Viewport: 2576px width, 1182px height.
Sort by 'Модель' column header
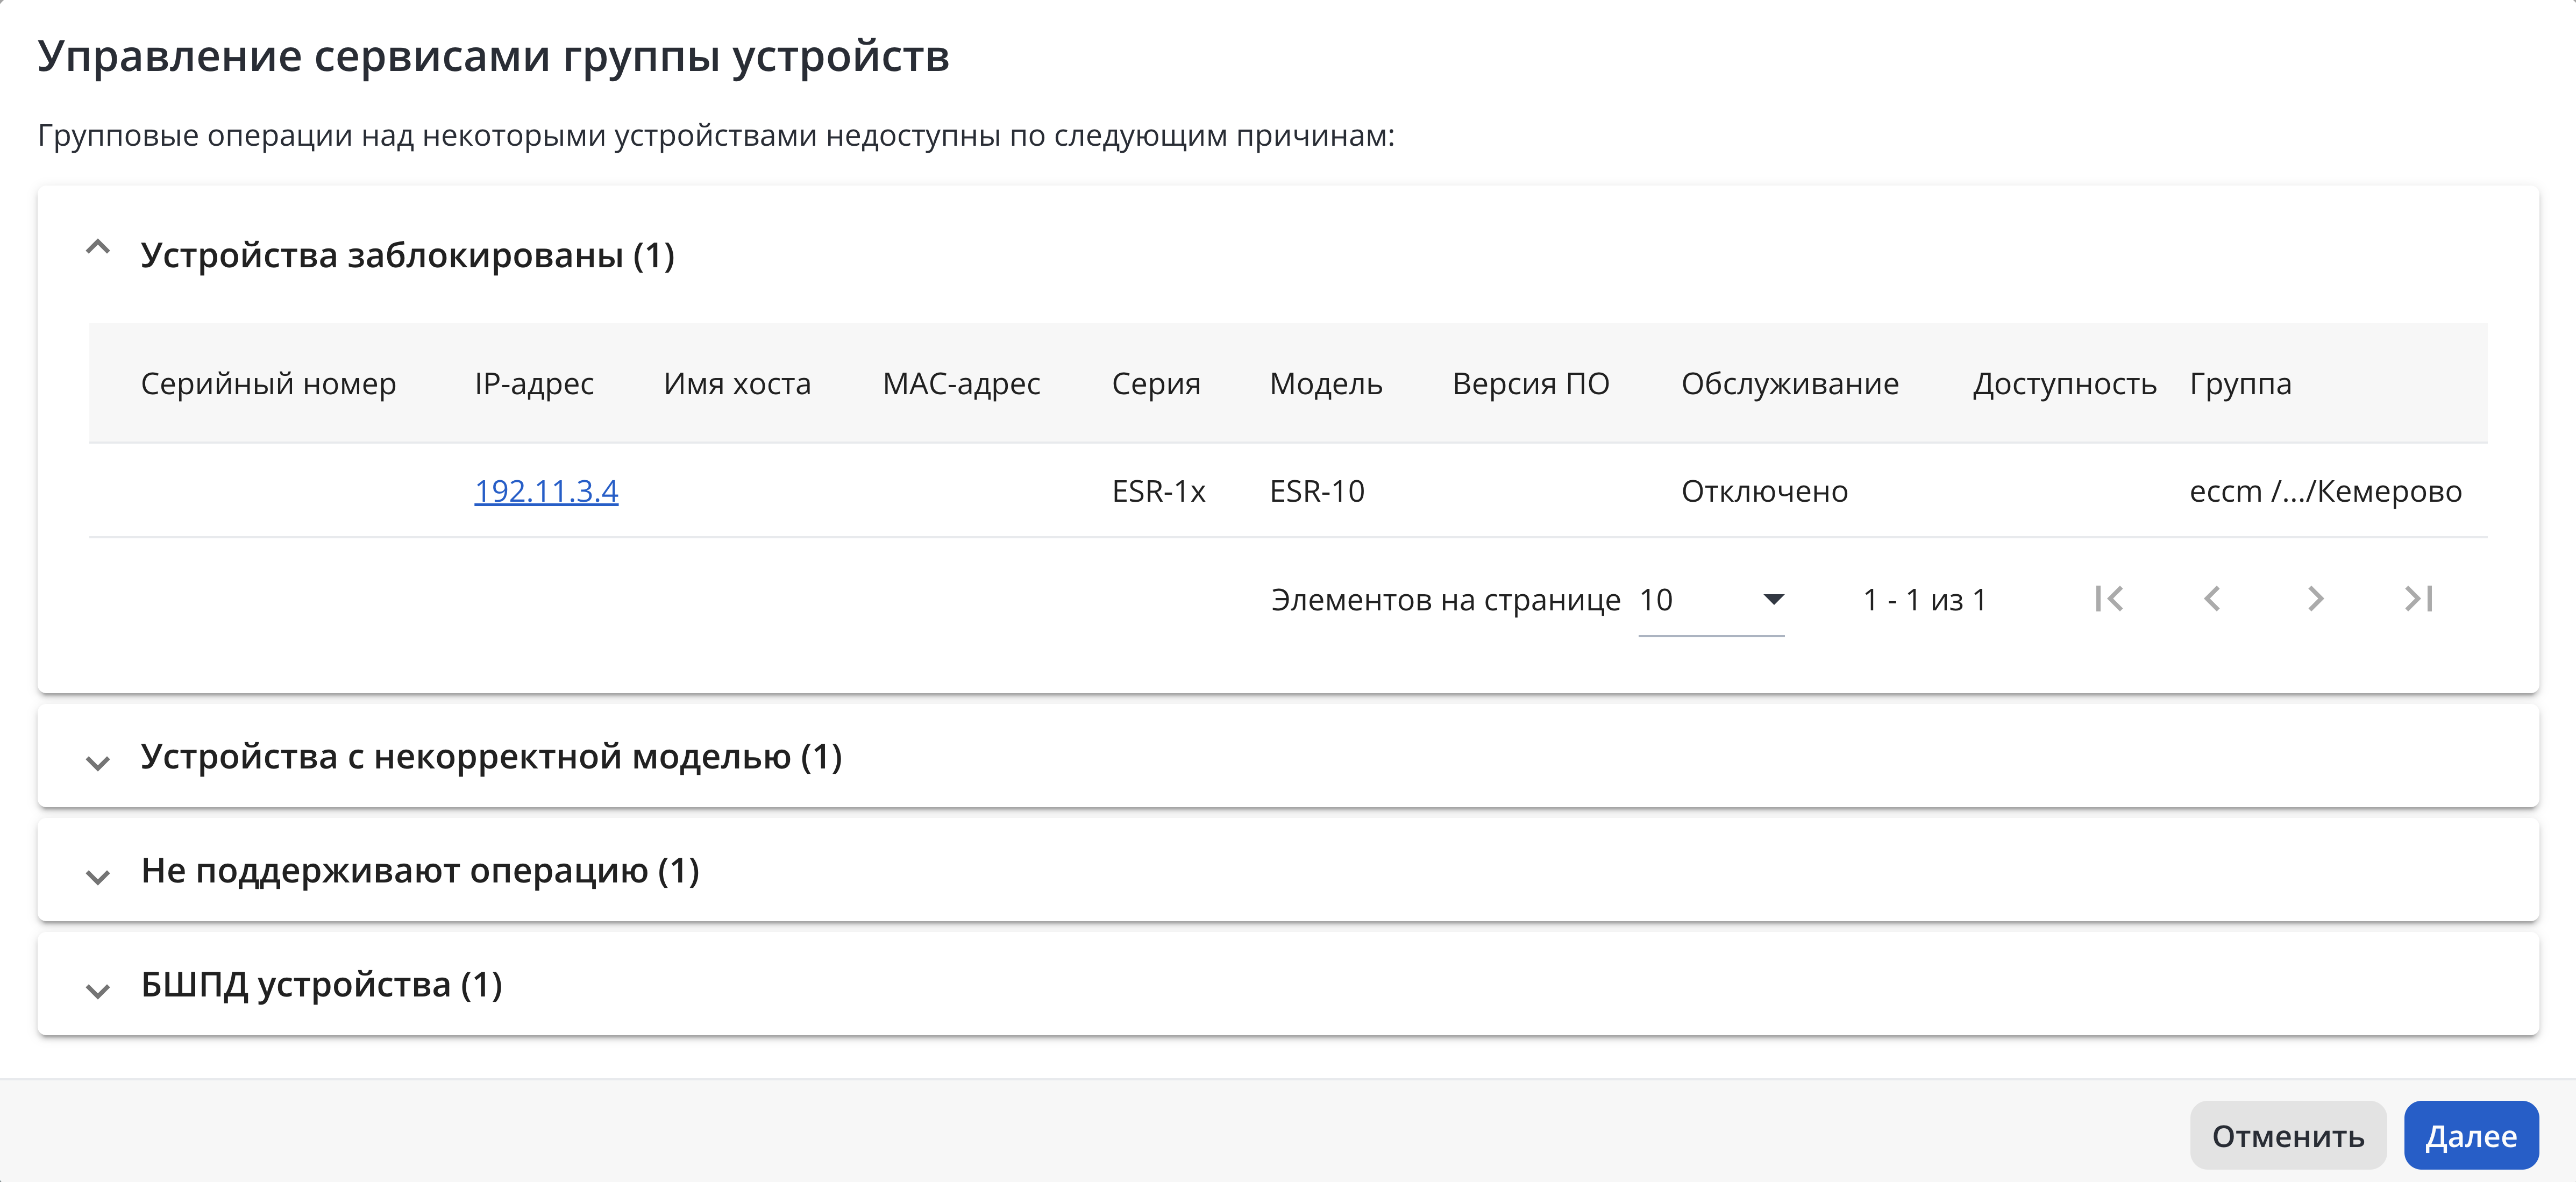point(1326,384)
